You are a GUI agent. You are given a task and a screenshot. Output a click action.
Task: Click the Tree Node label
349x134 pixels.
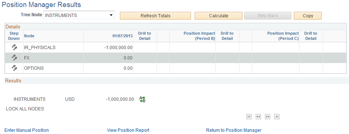click(x=31, y=15)
